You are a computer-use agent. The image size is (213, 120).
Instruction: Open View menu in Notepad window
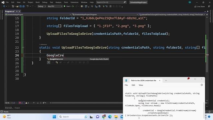(x=141, y=85)
